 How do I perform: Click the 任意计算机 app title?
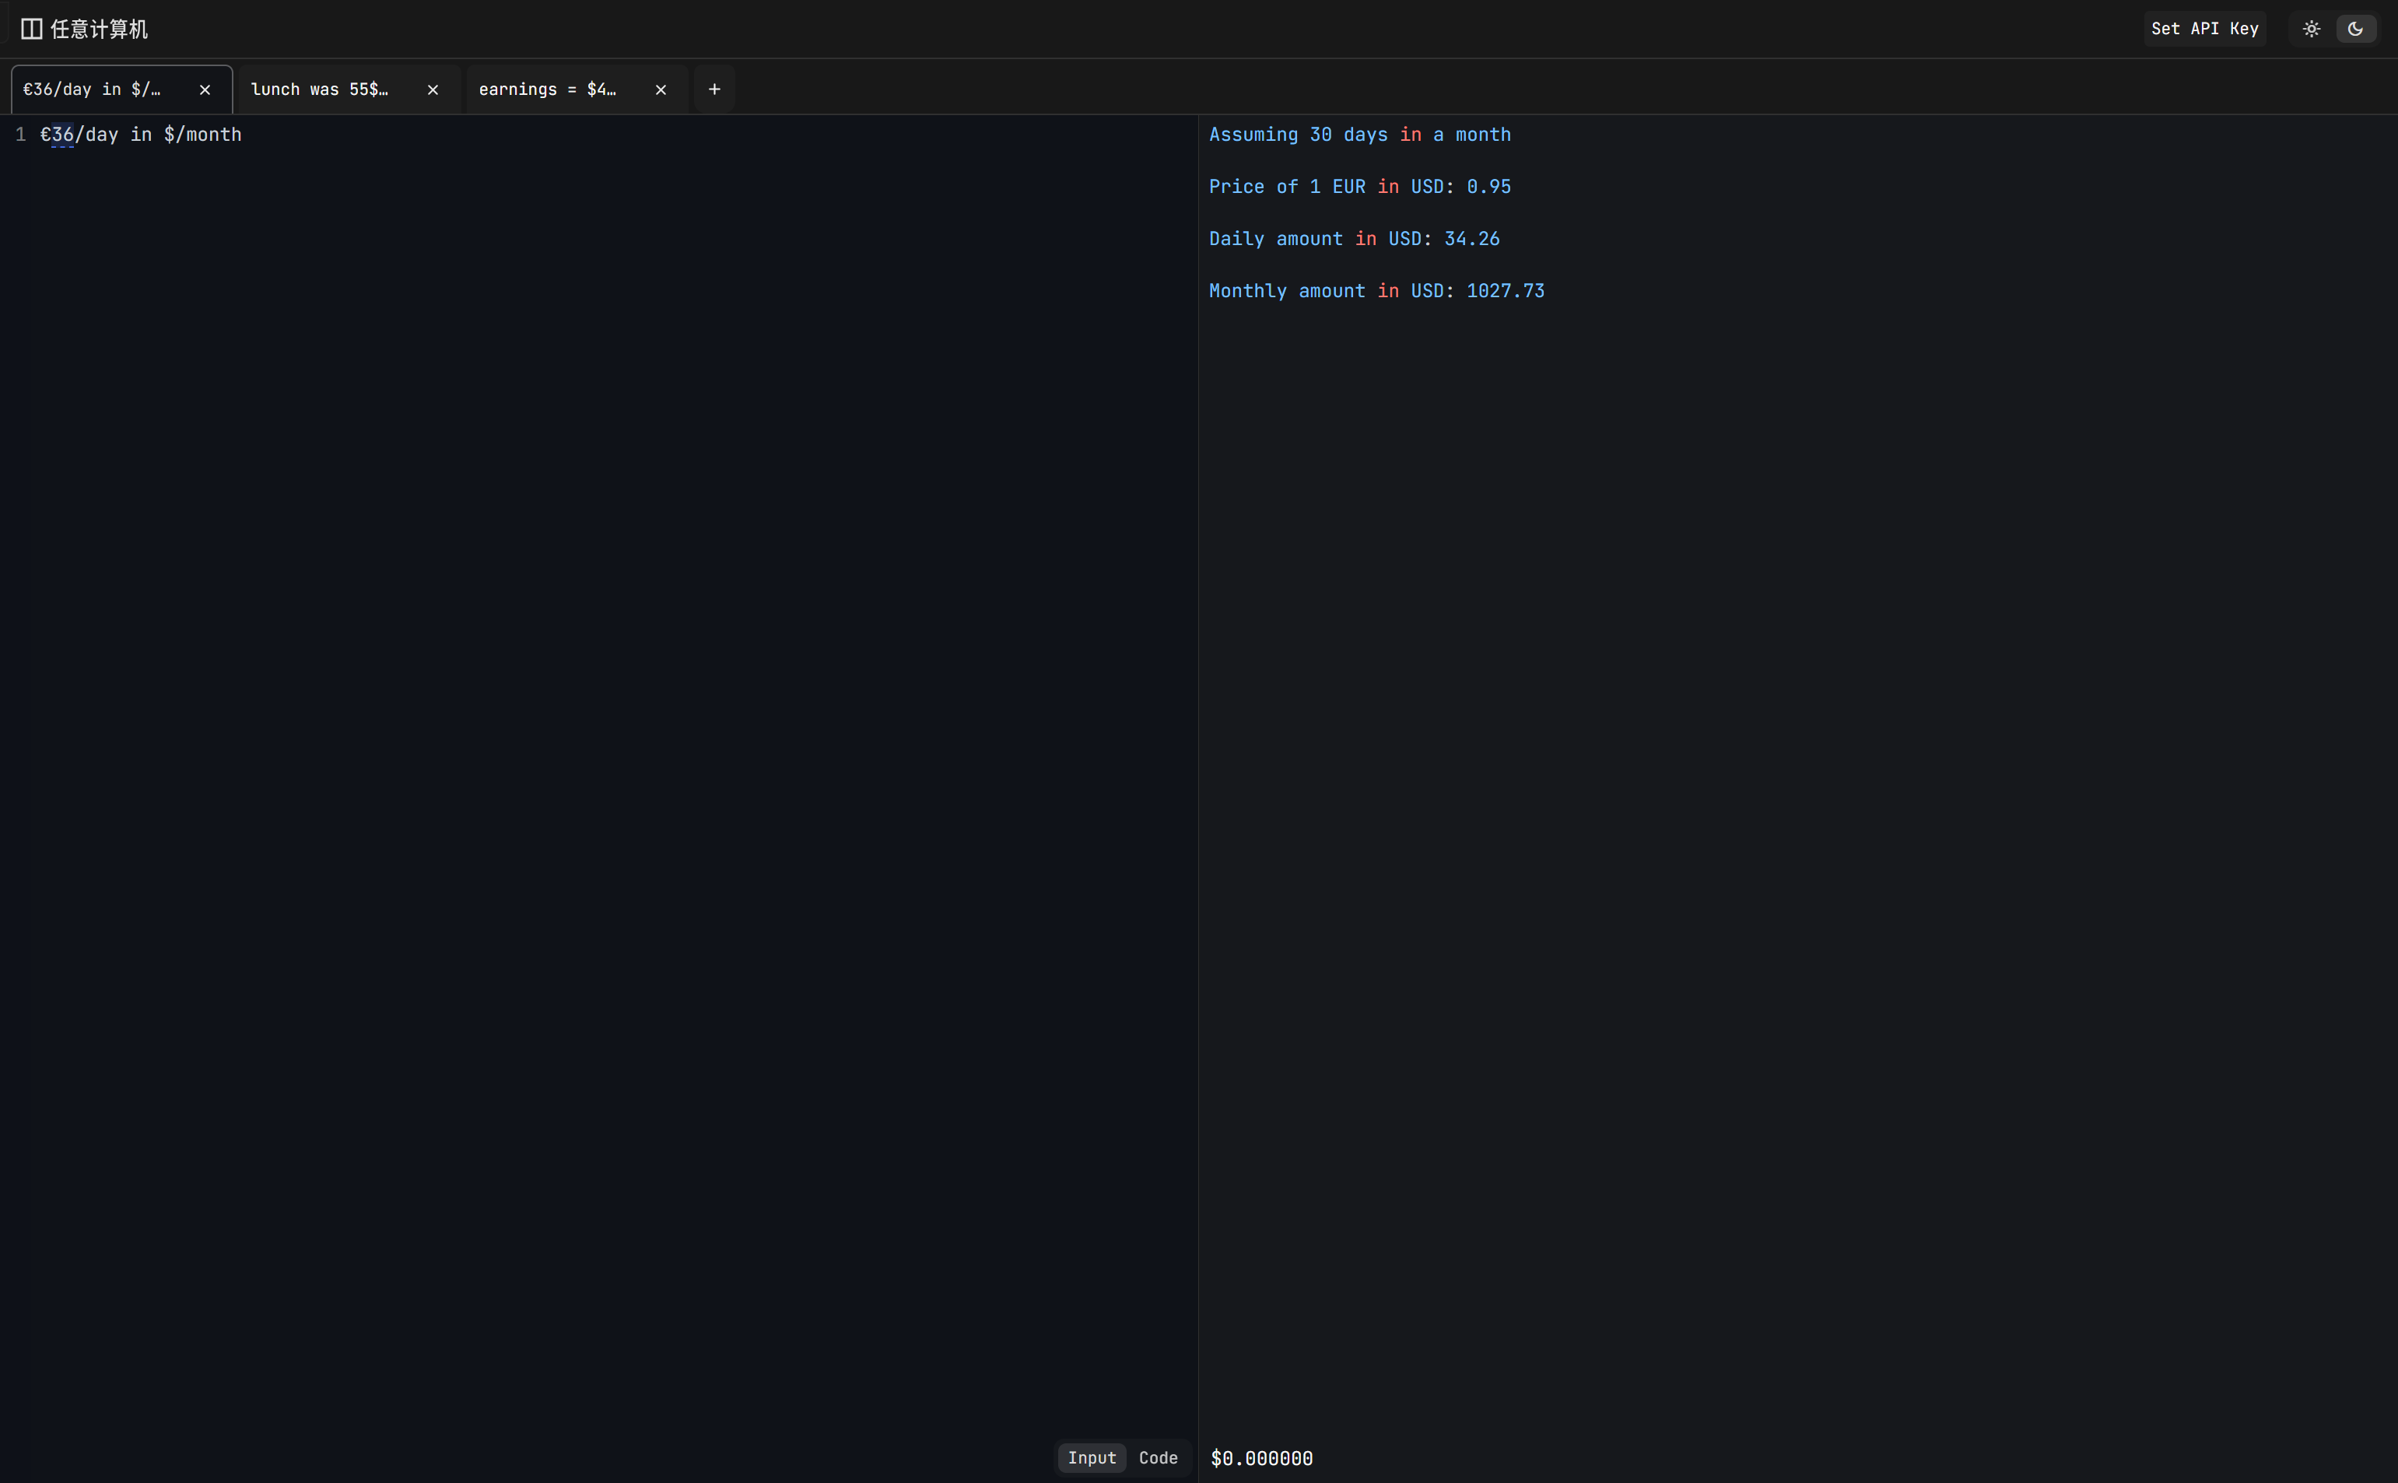[x=99, y=30]
